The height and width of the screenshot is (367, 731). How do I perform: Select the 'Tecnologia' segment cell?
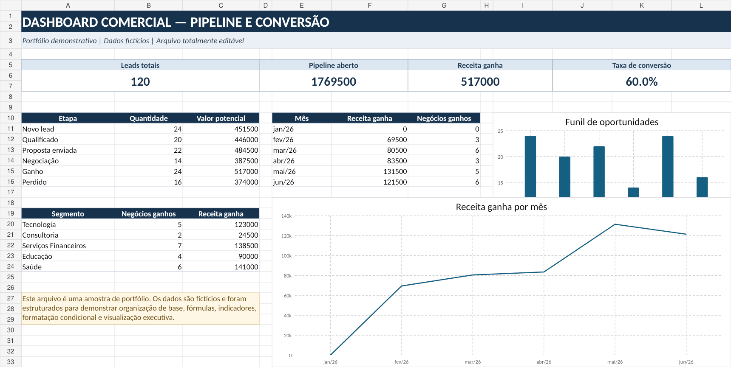pos(68,224)
